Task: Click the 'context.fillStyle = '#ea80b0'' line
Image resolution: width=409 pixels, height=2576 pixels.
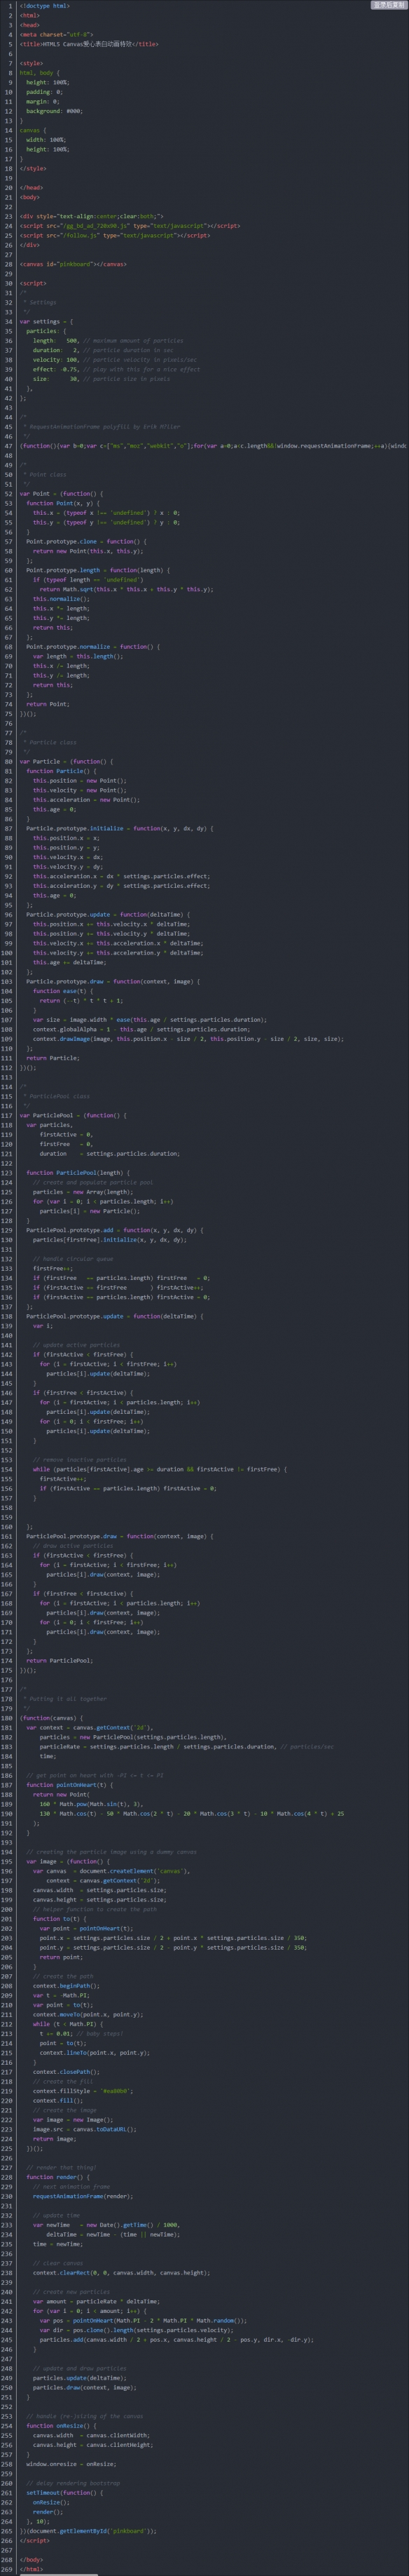Action: (x=84, y=2092)
